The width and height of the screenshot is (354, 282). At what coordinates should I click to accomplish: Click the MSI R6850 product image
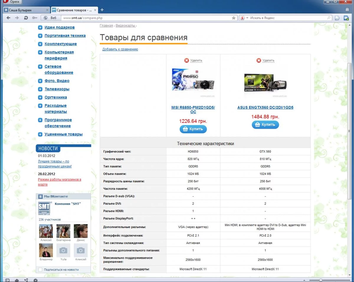(193, 82)
